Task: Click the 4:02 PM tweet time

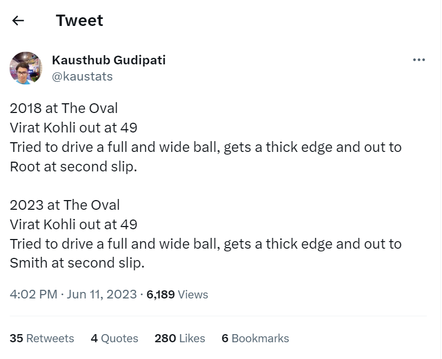Action: (x=33, y=294)
